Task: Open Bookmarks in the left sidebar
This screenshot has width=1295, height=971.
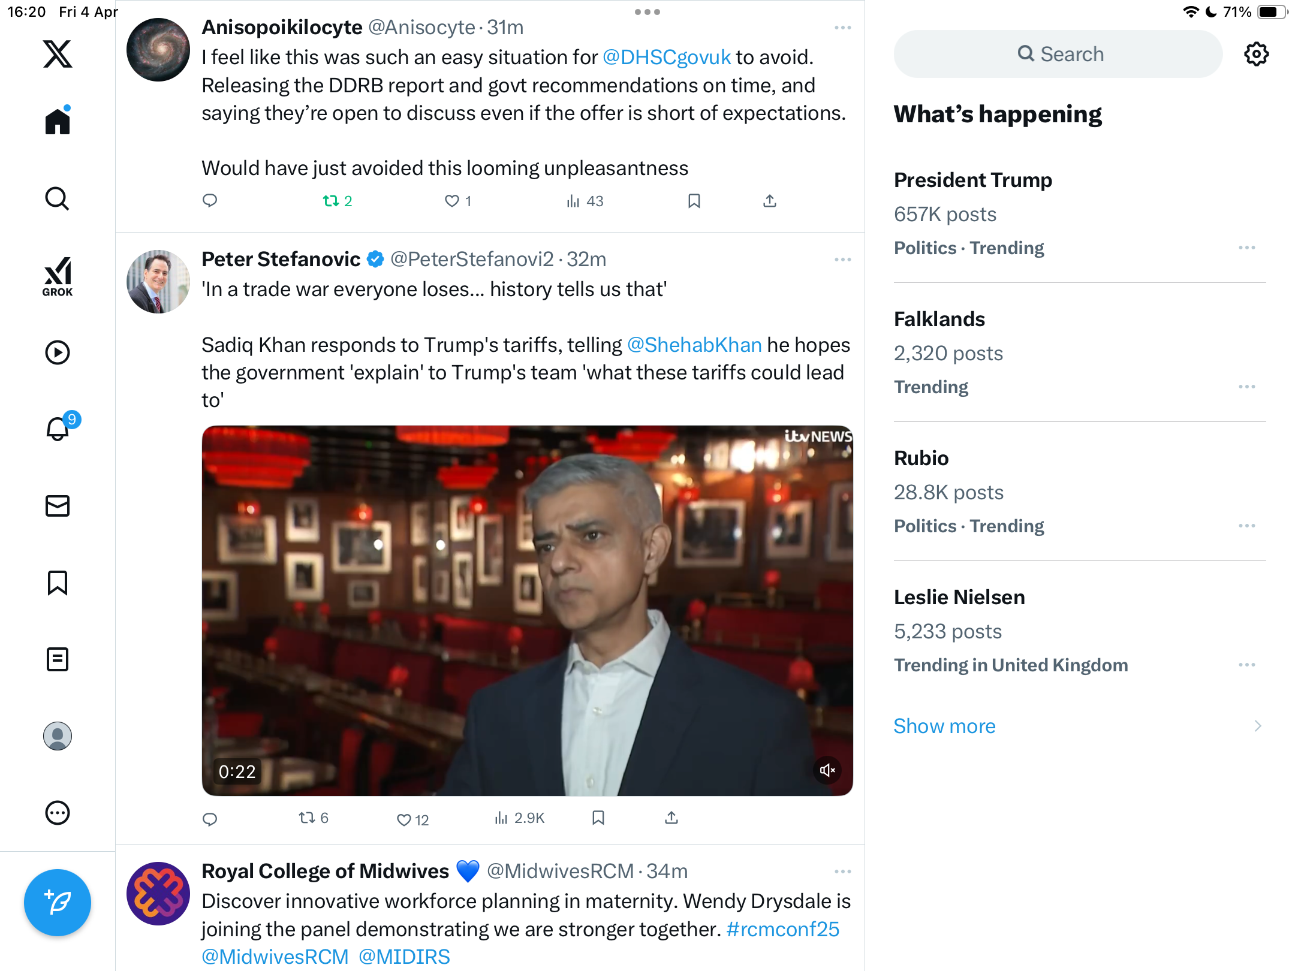Action: coord(58,583)
